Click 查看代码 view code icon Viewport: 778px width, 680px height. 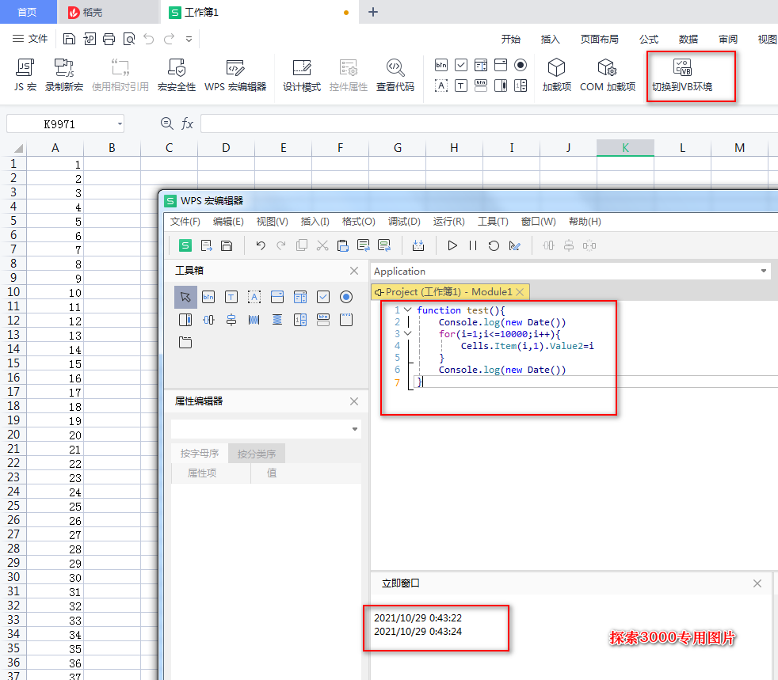(395, 75)
